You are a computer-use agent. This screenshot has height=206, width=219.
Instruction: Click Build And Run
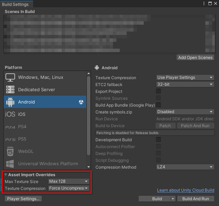[195, 199]
